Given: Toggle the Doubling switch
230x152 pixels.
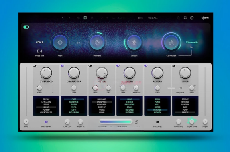Looking at the screenshot, I should (x=157, y=122).
